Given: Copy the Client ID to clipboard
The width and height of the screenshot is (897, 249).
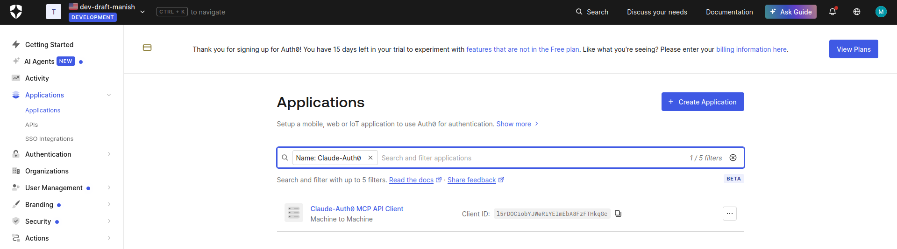Looking at the screenshot, I should click(618, 214).
